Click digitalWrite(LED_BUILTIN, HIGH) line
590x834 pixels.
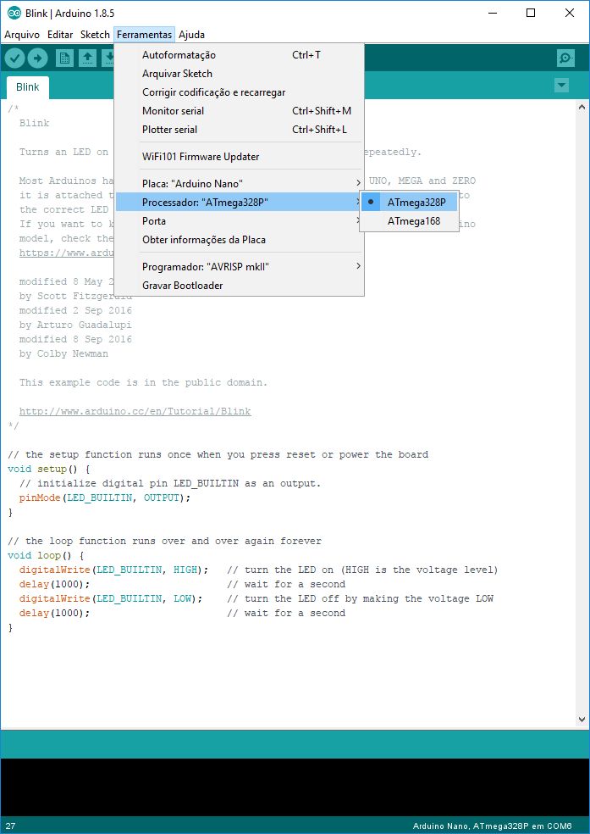[x=113, y=570]
